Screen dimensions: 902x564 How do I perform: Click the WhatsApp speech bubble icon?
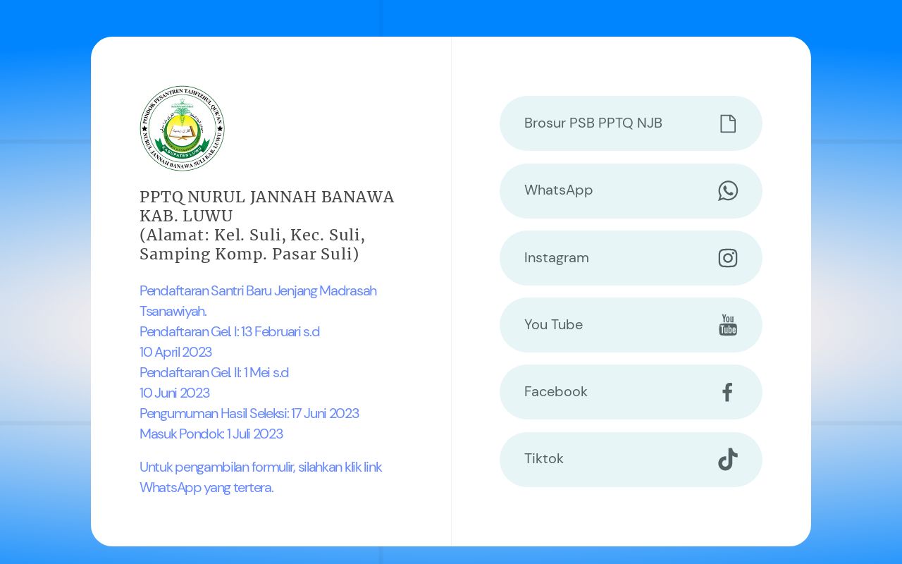point(728,190)
